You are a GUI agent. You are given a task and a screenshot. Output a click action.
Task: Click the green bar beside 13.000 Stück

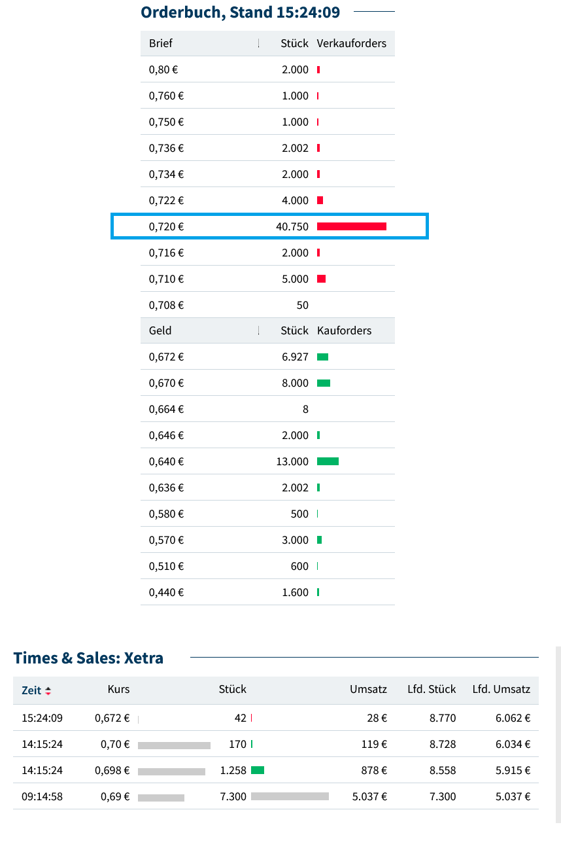pos(328,461)
